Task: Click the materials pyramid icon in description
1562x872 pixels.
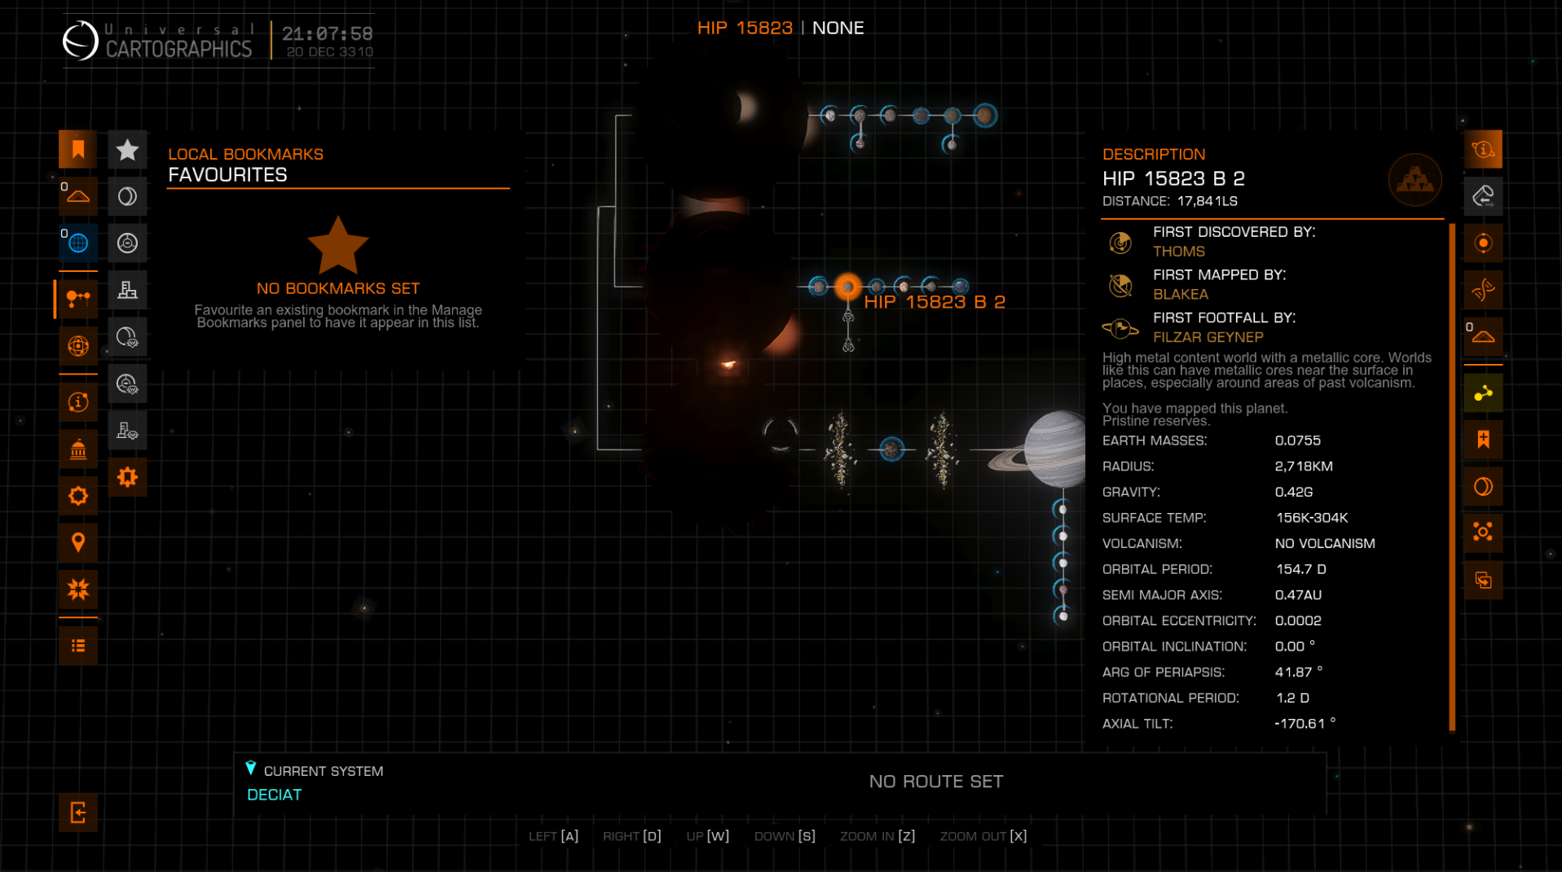Action: point(1415,180)
